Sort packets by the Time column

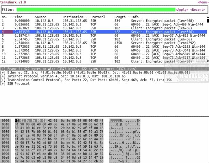coord(20,17)
